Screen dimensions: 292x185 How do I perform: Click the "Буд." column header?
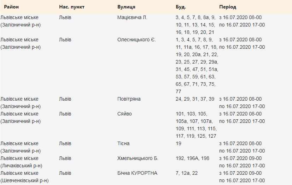(181, 7)
